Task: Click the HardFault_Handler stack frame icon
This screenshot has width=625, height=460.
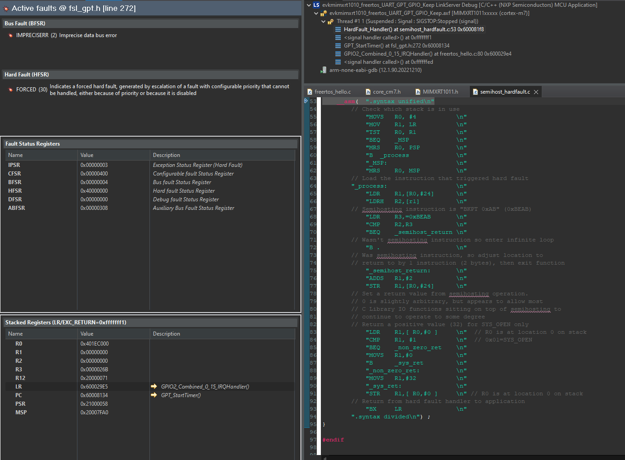Action: click(338, 29)
